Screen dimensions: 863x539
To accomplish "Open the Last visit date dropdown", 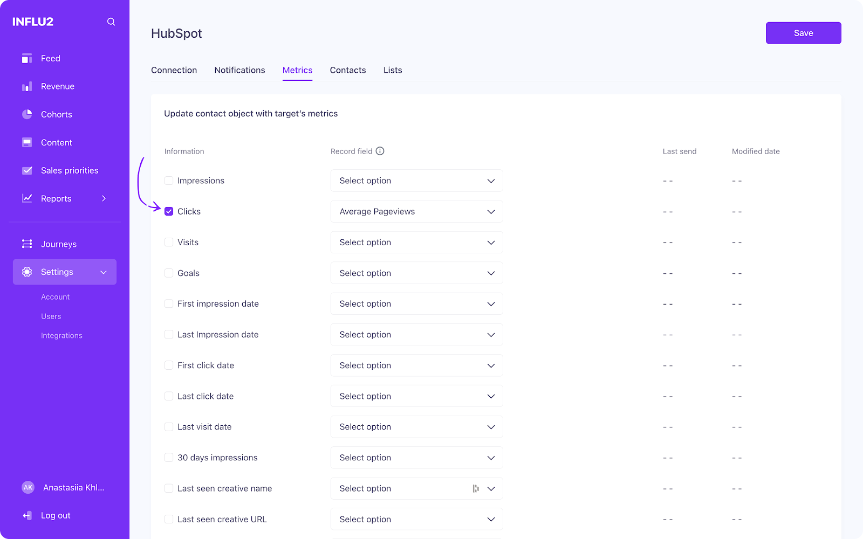I will pos(417,427).
